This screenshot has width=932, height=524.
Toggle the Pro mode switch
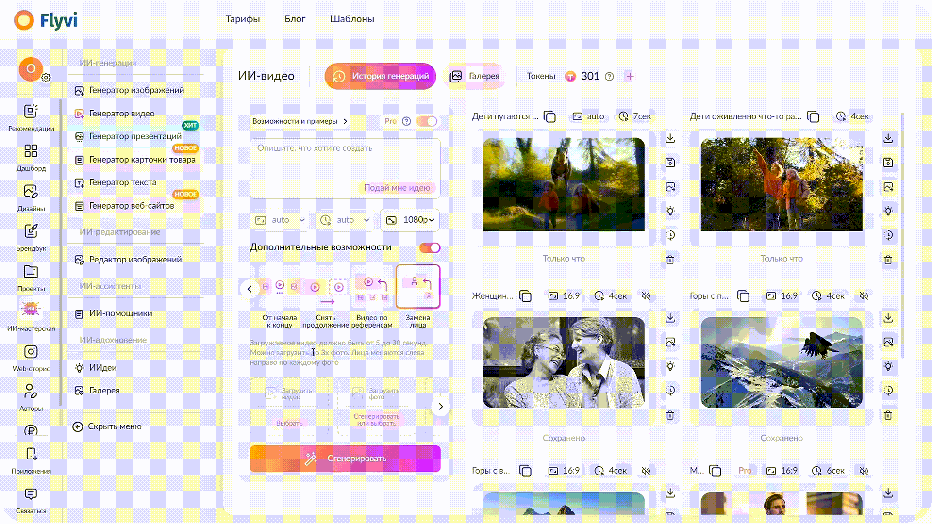(427, 121)
